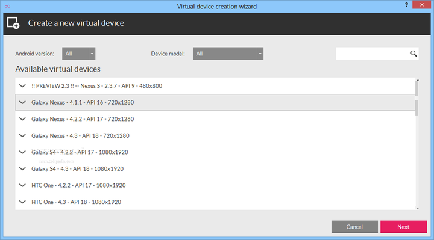Click the Genymotion logo in title bar
Screen dimensions: 434x240
pyautogui.click(x=7, y=6)
